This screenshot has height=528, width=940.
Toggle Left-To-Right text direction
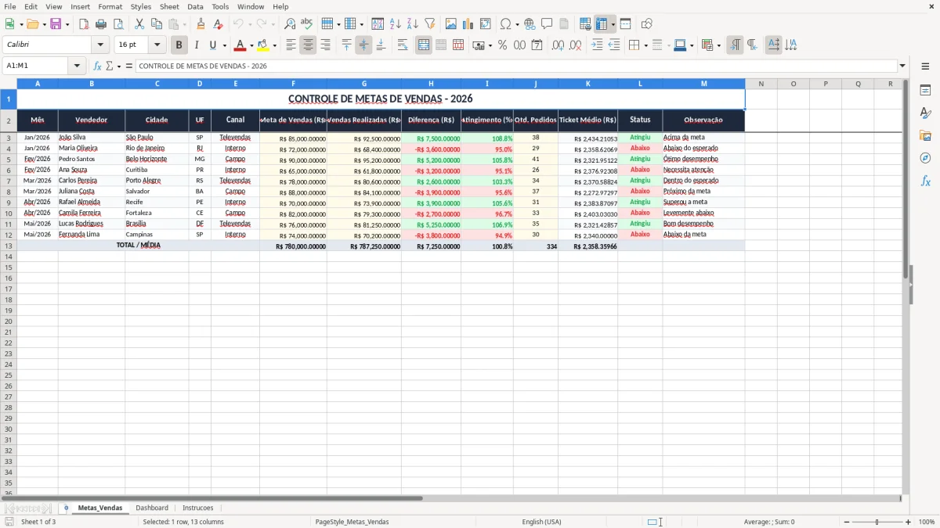735,45
